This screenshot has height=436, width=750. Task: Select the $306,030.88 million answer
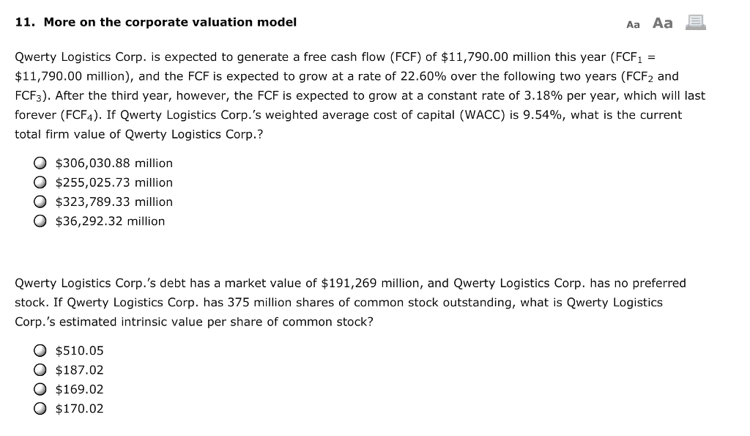[40, 163]
